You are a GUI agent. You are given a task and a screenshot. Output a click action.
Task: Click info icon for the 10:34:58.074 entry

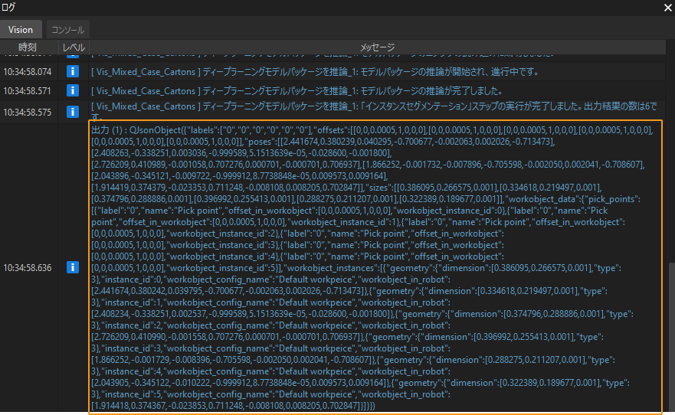point(74,72)
